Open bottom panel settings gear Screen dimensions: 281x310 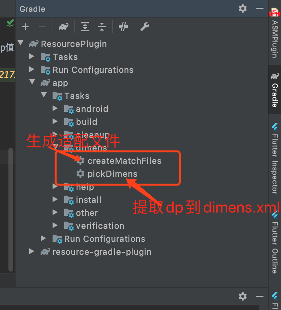(242, 296)
